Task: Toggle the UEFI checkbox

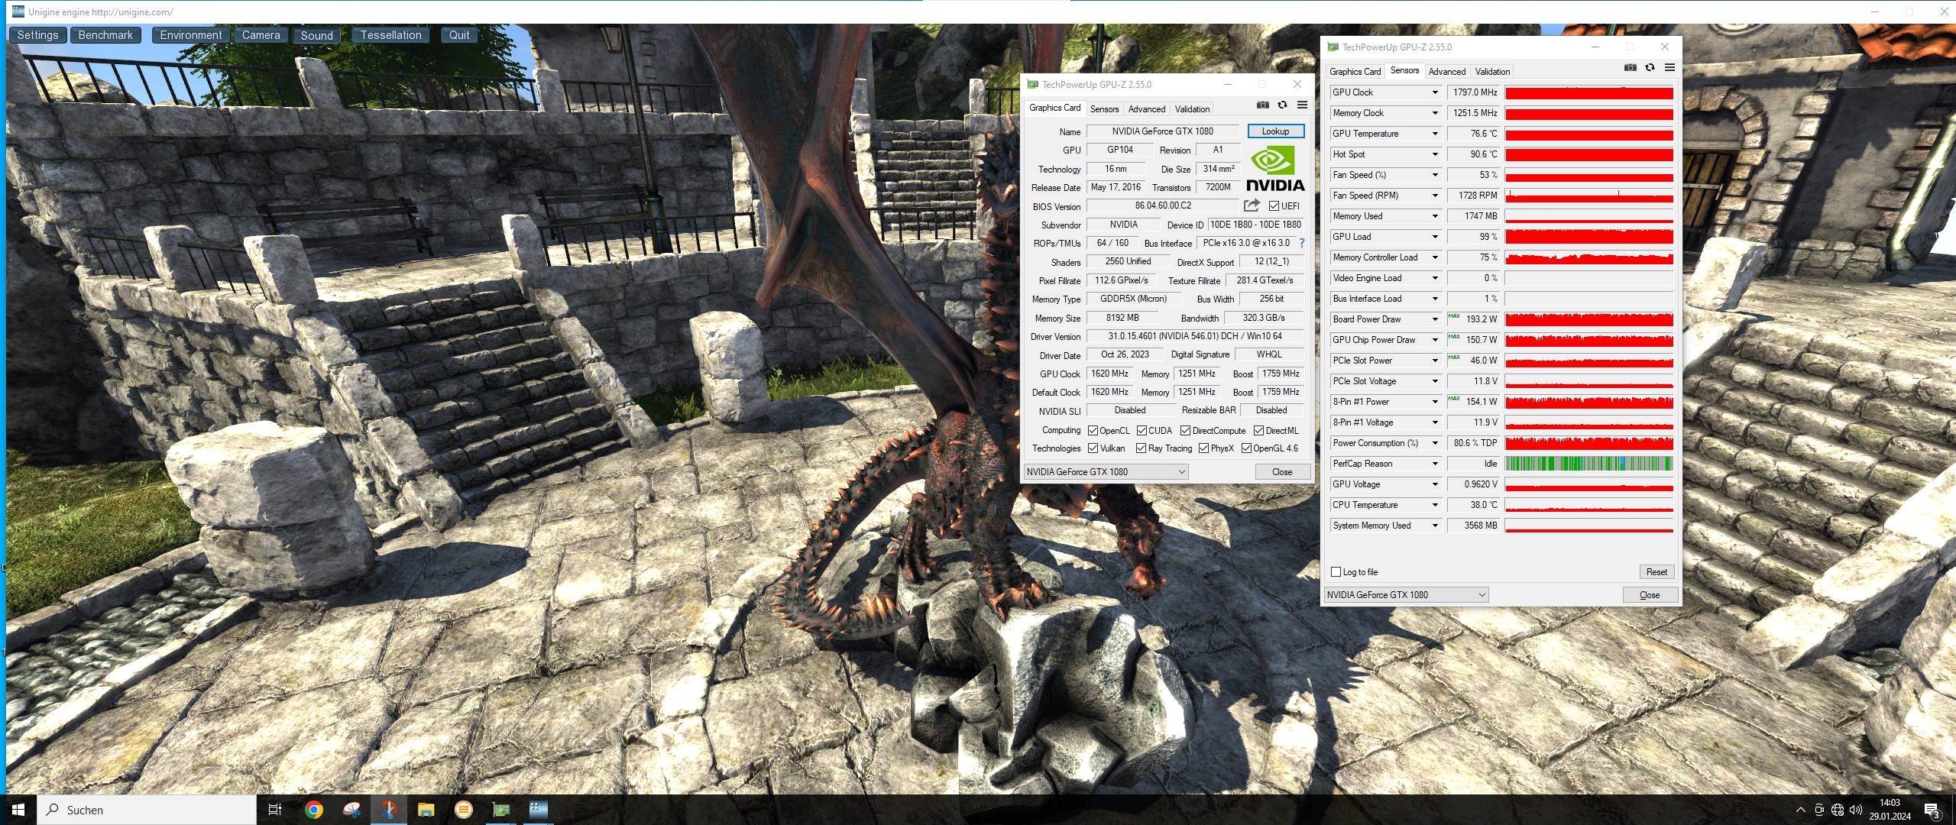Action: [x=1274, y=205]
